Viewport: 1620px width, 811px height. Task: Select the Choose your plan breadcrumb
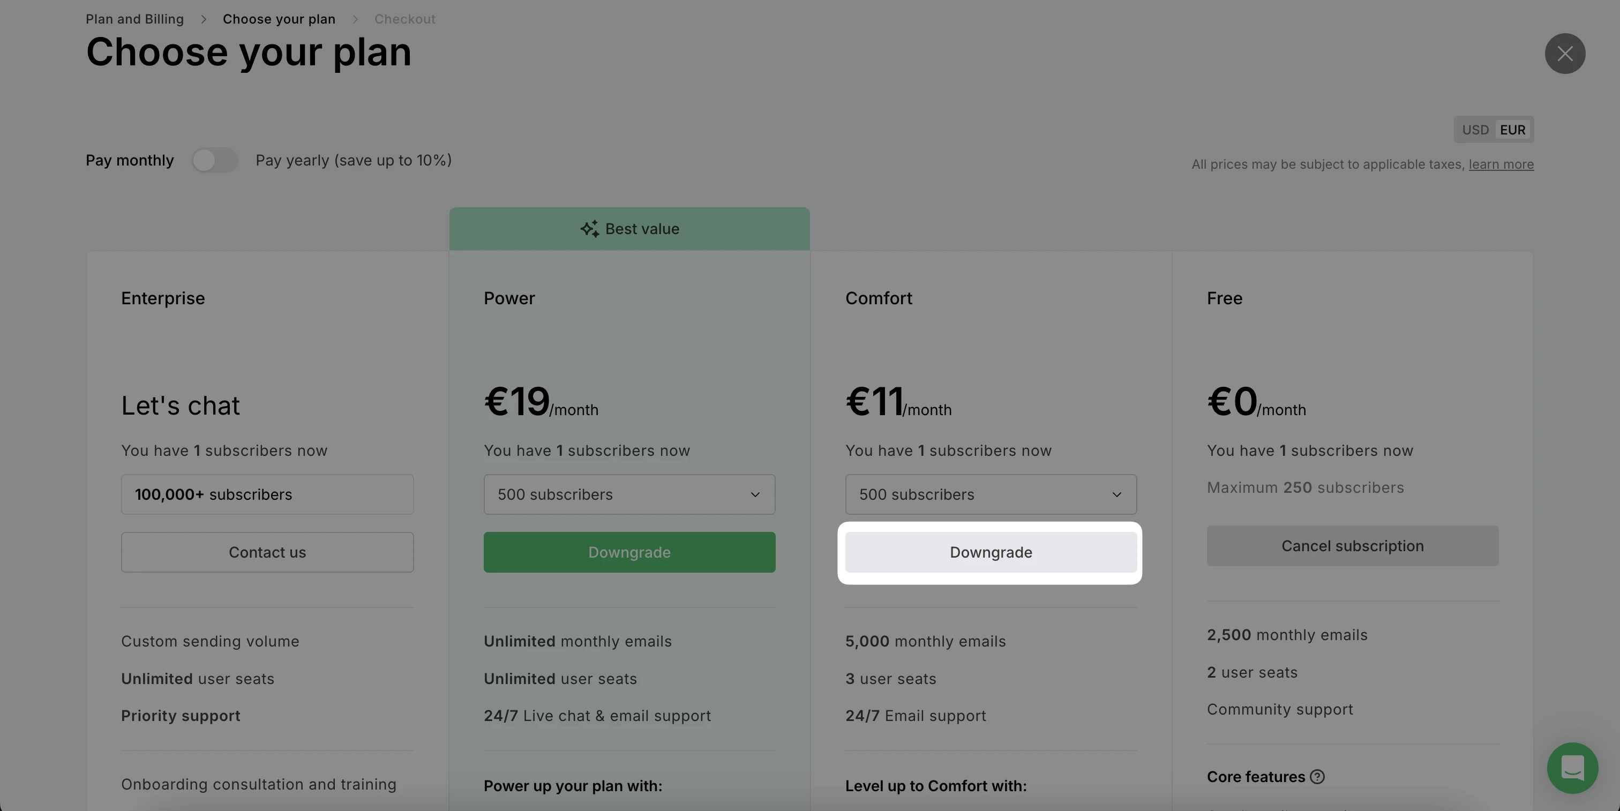click(x=279, y=19)
